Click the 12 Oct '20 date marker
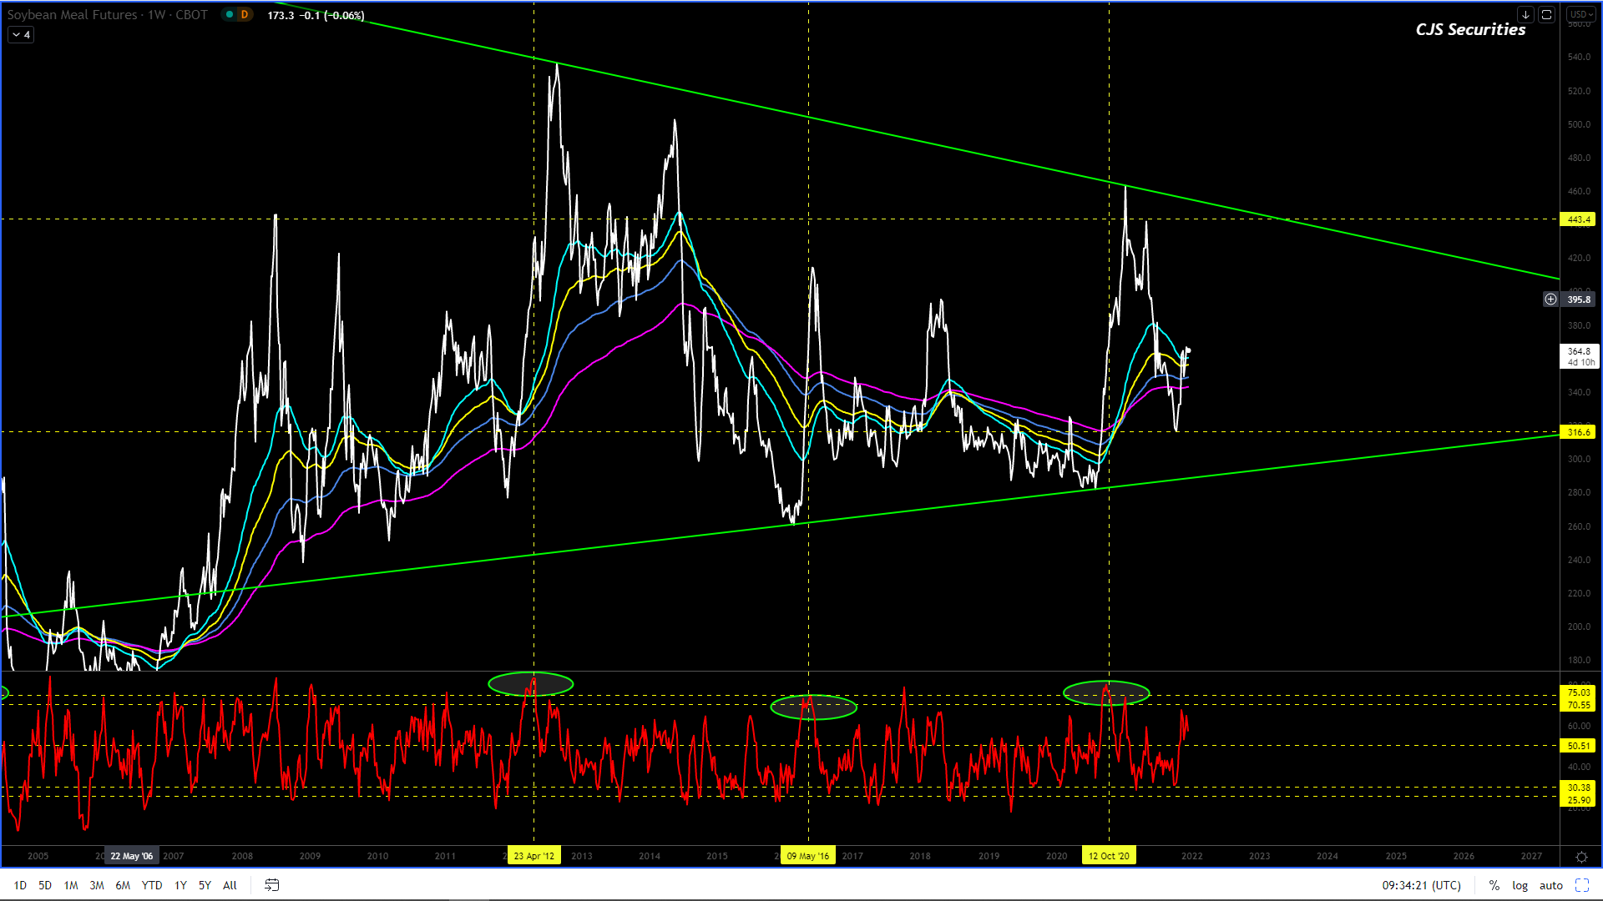 pos(1109,856)
